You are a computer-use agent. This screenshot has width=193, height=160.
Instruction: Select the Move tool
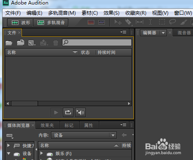pos(118,22)
